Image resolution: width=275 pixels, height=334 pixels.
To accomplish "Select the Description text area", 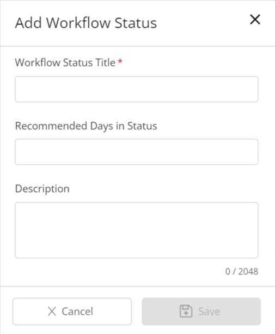I will click(x=137, y=230).
